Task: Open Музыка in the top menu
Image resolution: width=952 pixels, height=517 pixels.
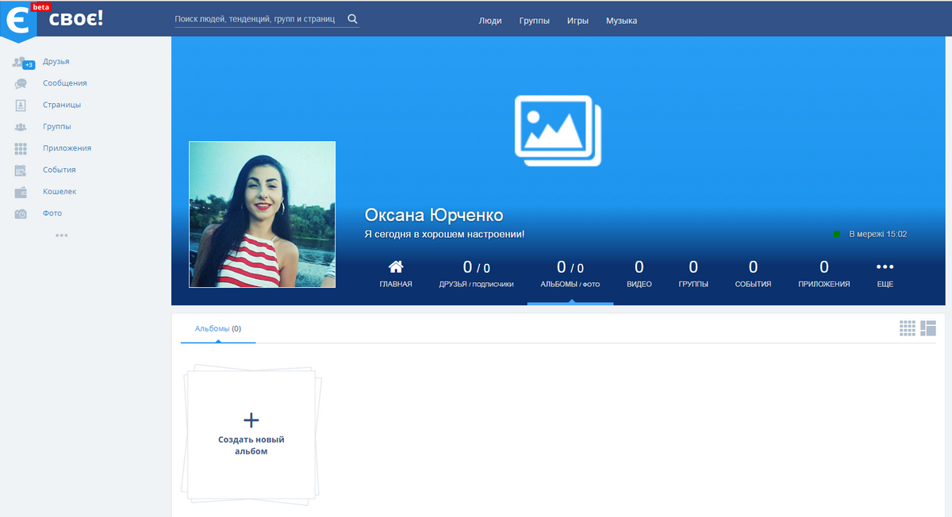Action: coord(621,21)
